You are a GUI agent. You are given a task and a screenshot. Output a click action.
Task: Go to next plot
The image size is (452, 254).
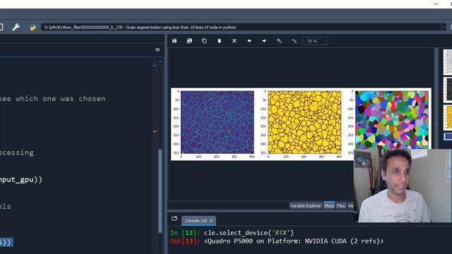(264, 41)
